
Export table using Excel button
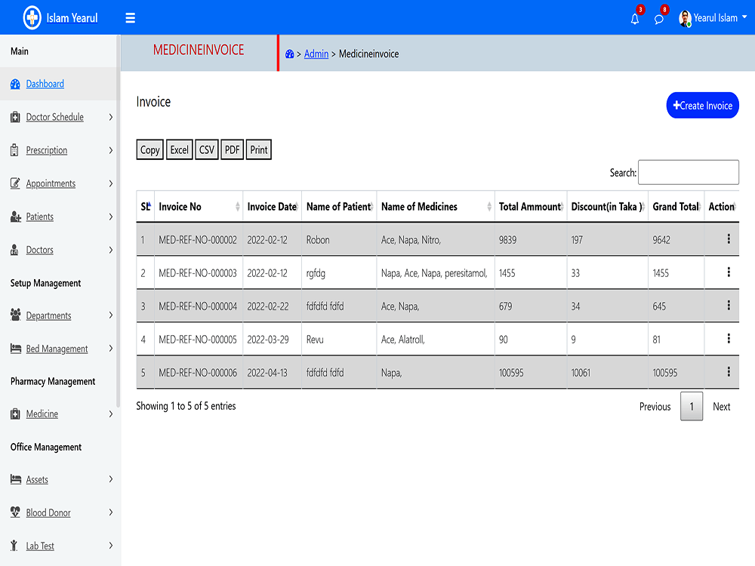[179, 149]
